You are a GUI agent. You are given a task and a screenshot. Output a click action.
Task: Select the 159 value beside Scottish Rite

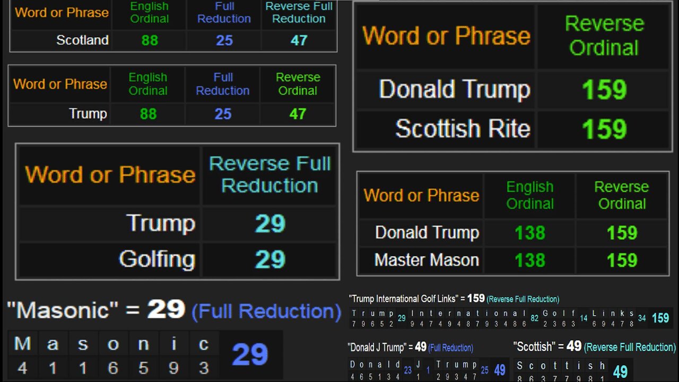[x=604, y=129]
